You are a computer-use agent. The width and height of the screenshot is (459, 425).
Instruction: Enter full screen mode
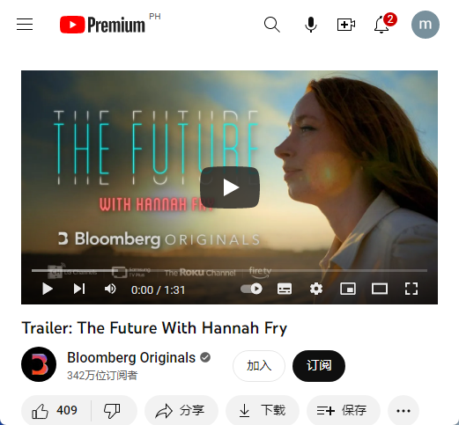pyautogui.click(x=411, y=289)
